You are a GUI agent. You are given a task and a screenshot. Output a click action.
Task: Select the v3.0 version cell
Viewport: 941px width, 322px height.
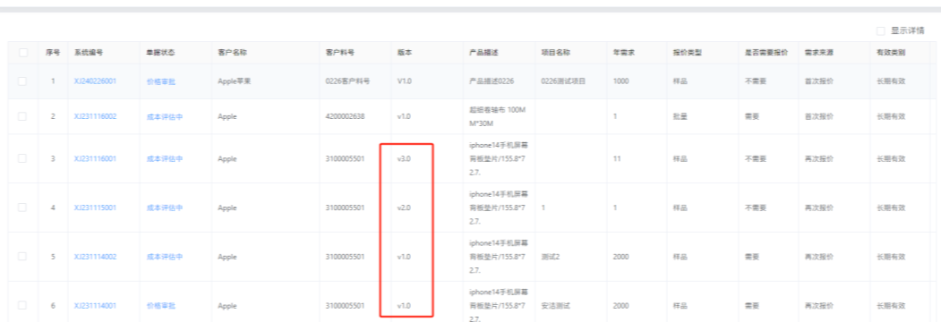(x=405, y=159)
